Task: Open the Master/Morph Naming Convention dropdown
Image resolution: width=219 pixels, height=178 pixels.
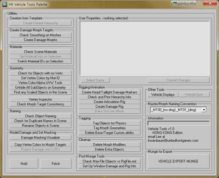Action: coord(204,110)
